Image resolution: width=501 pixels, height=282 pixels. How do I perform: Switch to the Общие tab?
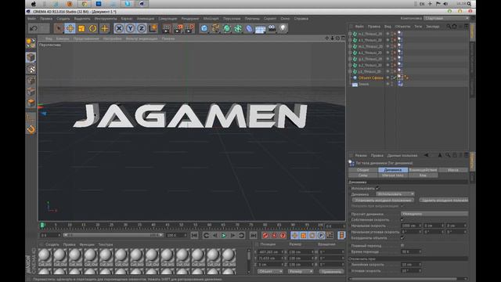point(363,170)
